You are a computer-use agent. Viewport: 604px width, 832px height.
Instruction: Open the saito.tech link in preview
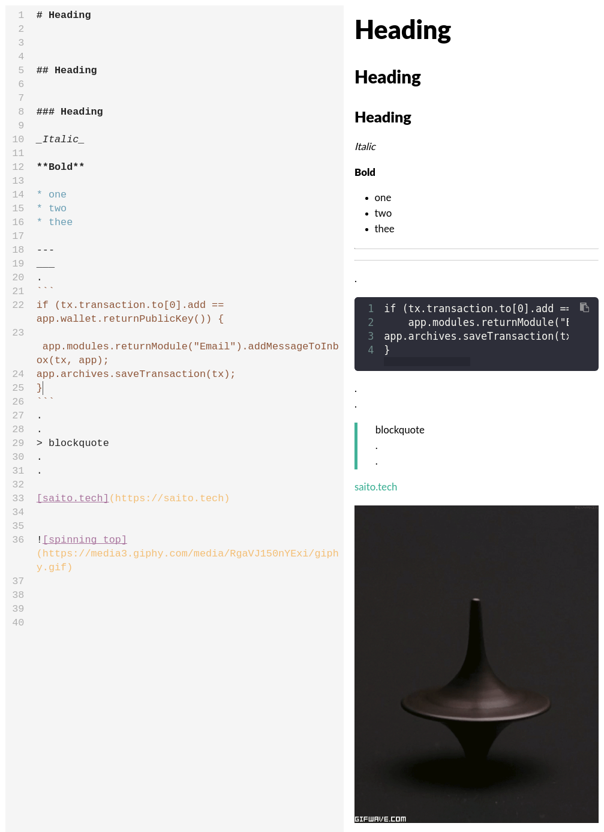coord(375,487)
